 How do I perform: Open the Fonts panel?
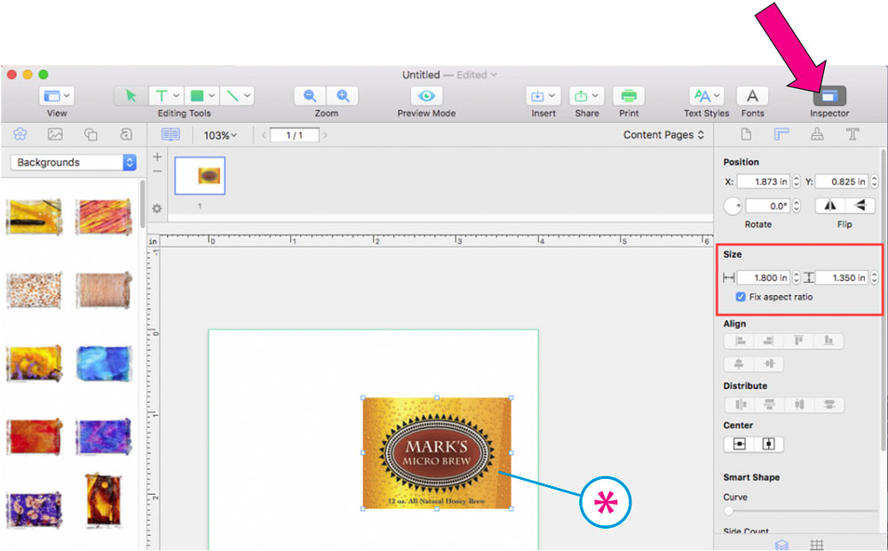coord(752,96)
